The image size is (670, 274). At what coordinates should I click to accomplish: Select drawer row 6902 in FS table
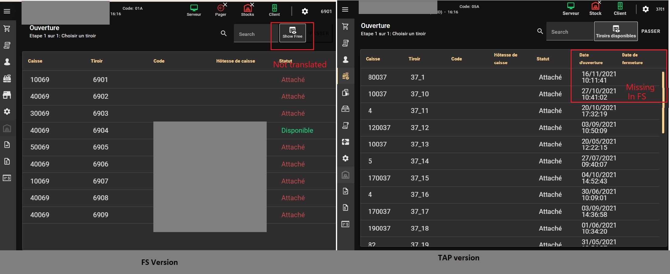pyautogui.click(x=179, y=97)
